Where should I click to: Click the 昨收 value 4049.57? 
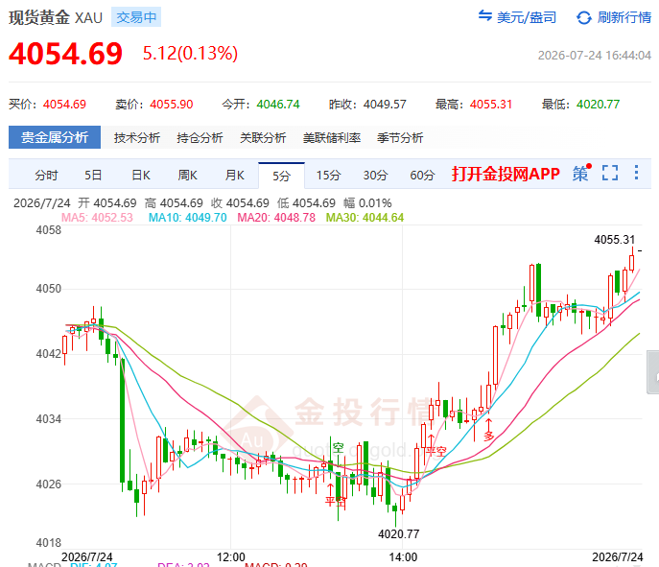(385, 104)
